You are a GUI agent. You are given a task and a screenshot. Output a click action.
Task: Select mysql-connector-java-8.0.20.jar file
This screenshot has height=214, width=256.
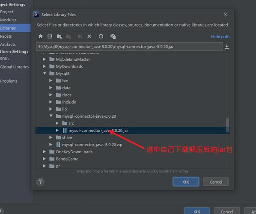(x=132, y=131)
